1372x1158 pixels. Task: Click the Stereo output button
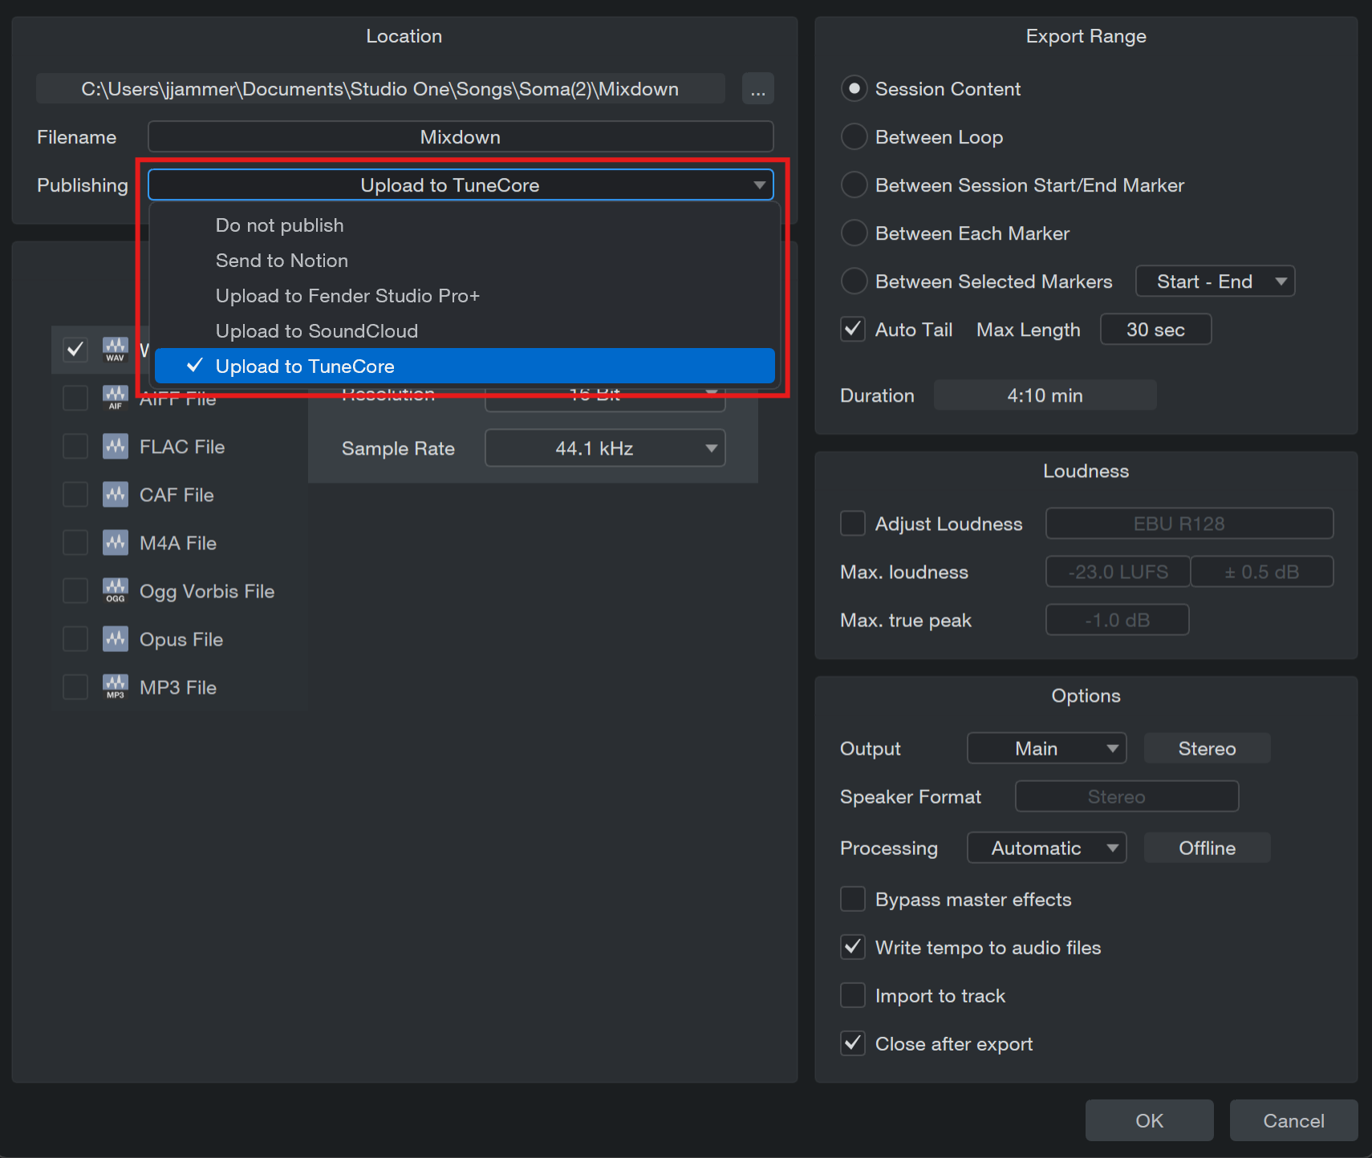click(1207, 748)
